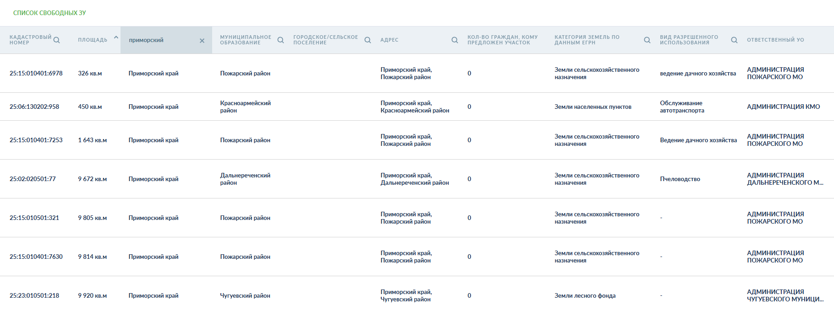Screen dimensions: 834x316
Task: Select cadastral number 25:06:130202:958
Action: (34, 107)
